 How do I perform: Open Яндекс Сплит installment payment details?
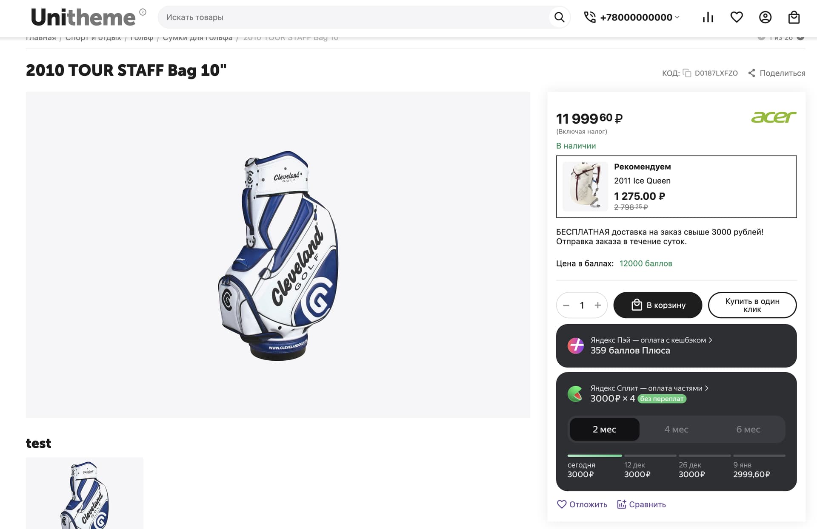tap(649, 388)
